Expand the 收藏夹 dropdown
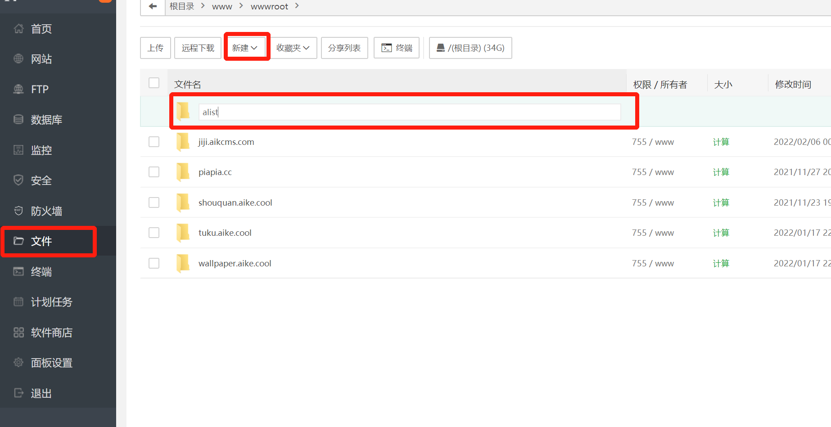The width and height of the screenshot is (831, 427). [293, 48]
